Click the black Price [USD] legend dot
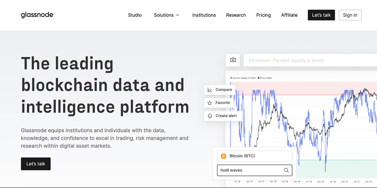The height and width of the screenshot is (188, 377). (259, 78)
